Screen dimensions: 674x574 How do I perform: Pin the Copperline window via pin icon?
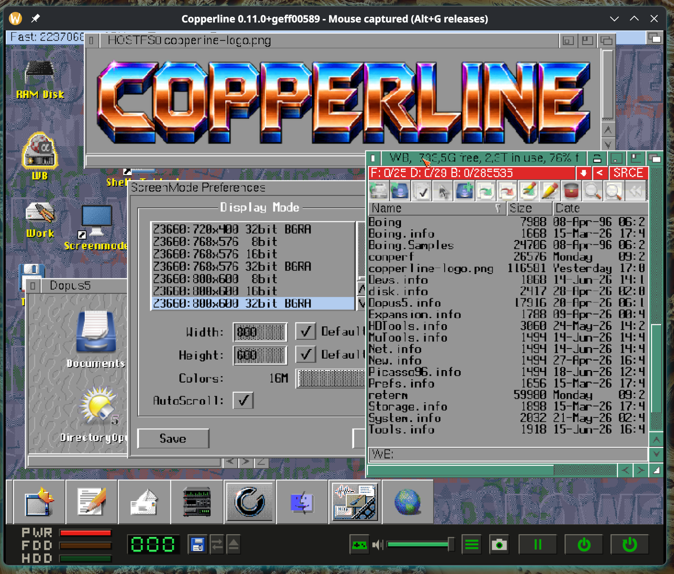tap(35, 19)
